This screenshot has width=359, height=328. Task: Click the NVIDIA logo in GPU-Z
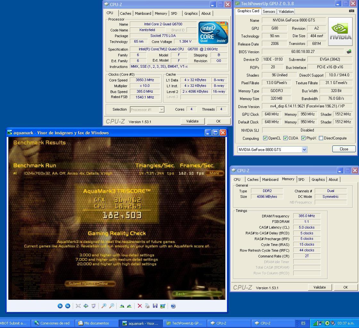340,31
